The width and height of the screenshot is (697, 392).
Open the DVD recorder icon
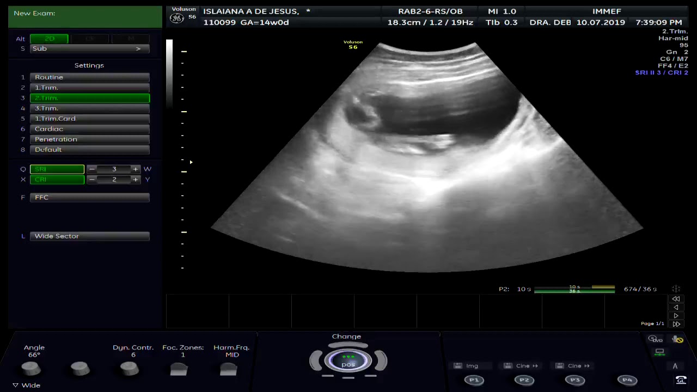[x=656, y=339]
